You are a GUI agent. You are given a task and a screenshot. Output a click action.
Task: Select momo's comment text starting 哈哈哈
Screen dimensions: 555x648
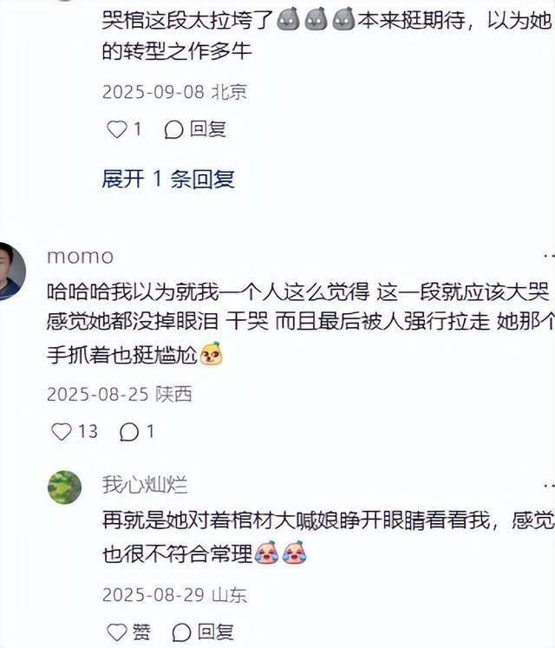pyautogui.click(x=300, y=324)
